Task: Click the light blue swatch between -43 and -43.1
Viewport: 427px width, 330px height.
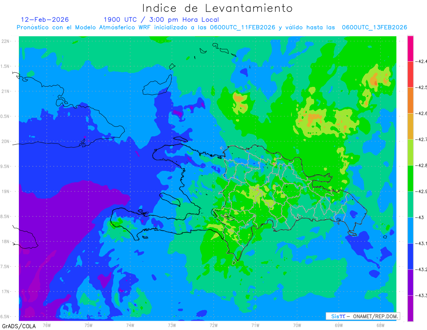Action: [x=410, y=230]
